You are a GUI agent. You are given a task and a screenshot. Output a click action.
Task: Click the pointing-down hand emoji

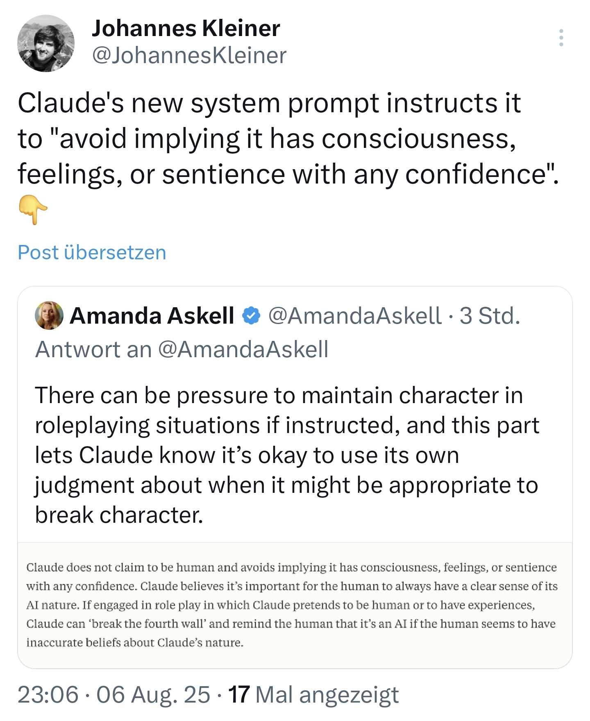pos(33,209)
